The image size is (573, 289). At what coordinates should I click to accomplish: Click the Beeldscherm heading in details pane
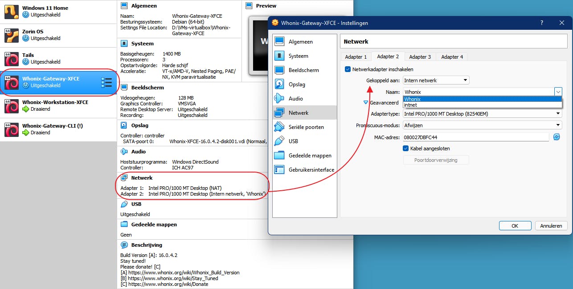click(x=147, y=88)
